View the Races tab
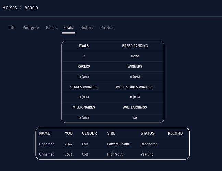 [51, 28]
